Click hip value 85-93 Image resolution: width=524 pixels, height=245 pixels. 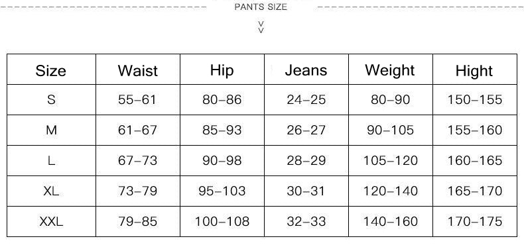[x=222, y=130]
